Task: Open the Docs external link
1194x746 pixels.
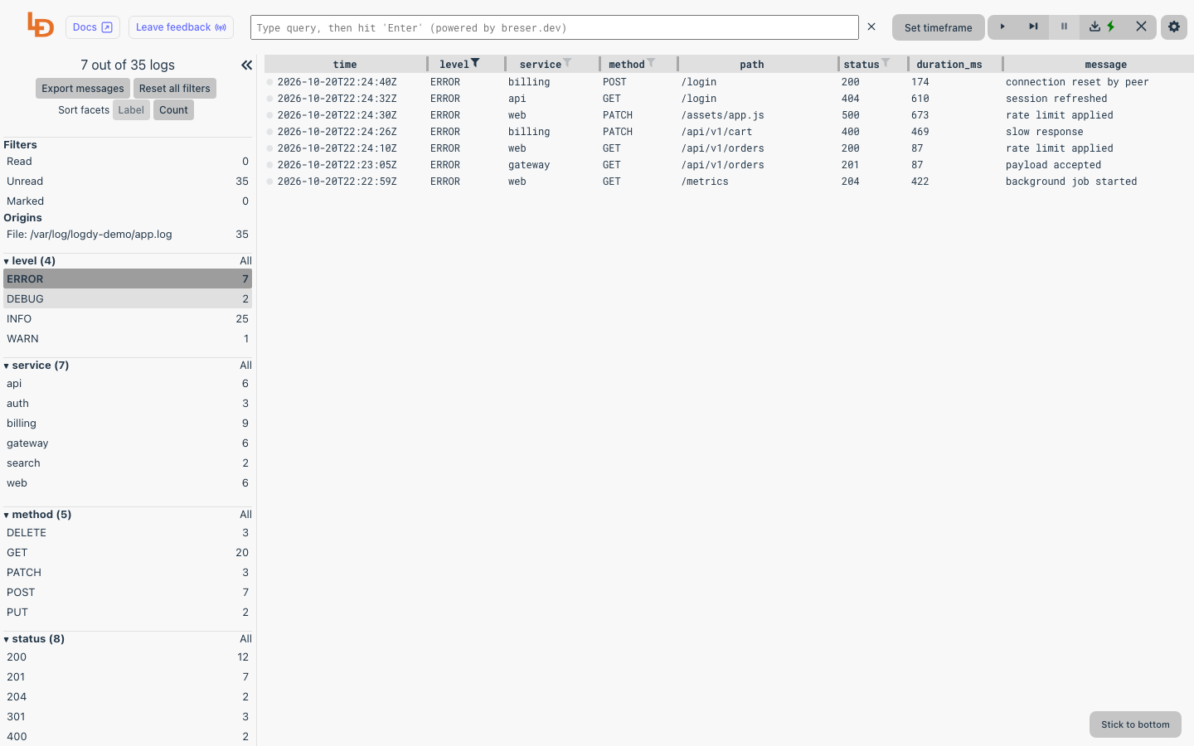Action: tap(93, 27)
